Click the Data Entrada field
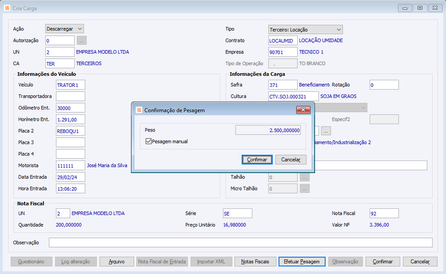The image size is (446, 274). [71, 177]
